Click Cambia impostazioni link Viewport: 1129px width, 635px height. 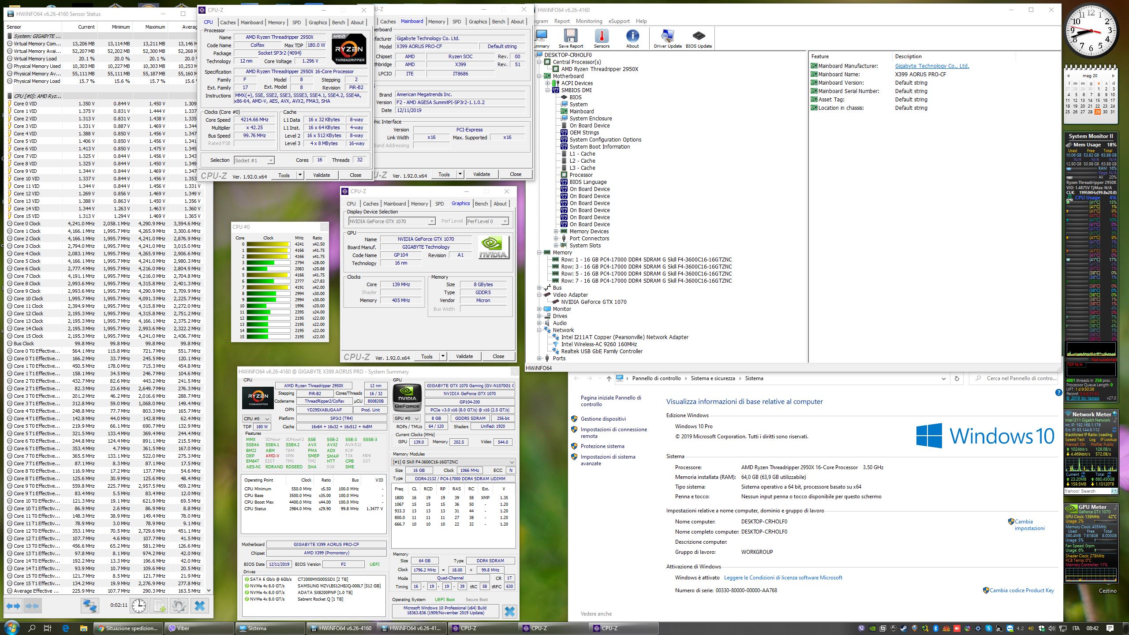(1029, 525)
